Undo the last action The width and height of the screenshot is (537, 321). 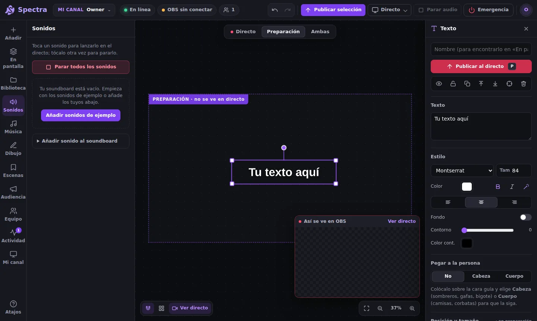pyautogui.click(x=275, y=10)
